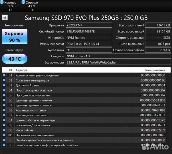Click the Хорошо 90 % health status box
This screenshot has width=172, height=154.
click(15, 37)
